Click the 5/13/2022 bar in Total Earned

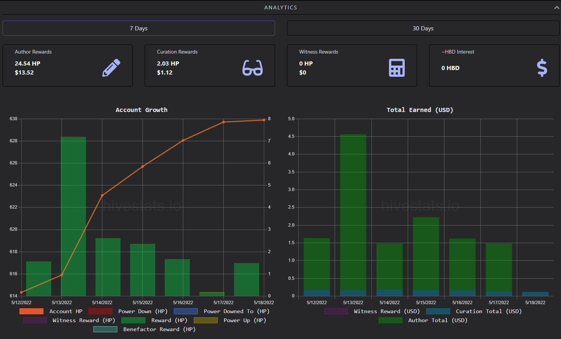tap(353, 215)
